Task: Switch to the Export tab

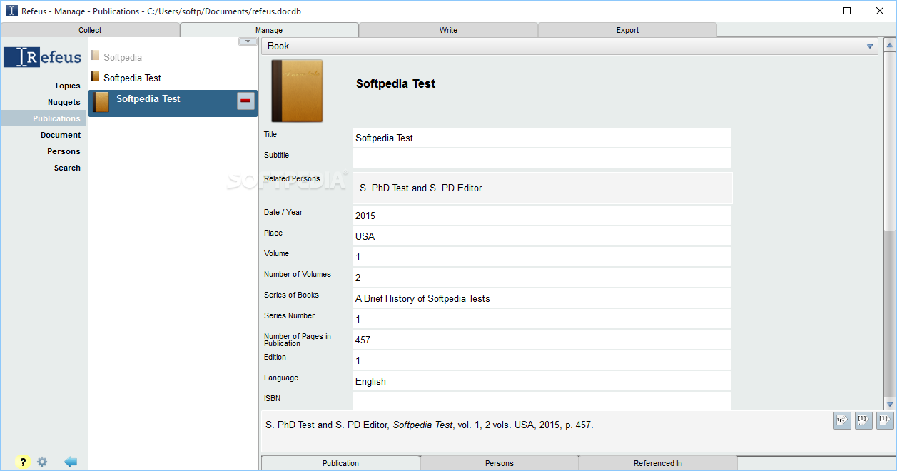Action: (627, 30)
